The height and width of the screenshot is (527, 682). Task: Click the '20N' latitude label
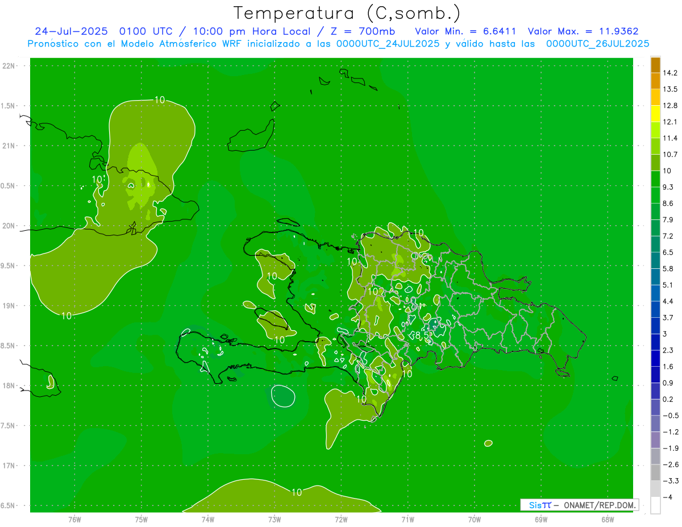coord(9,226)
